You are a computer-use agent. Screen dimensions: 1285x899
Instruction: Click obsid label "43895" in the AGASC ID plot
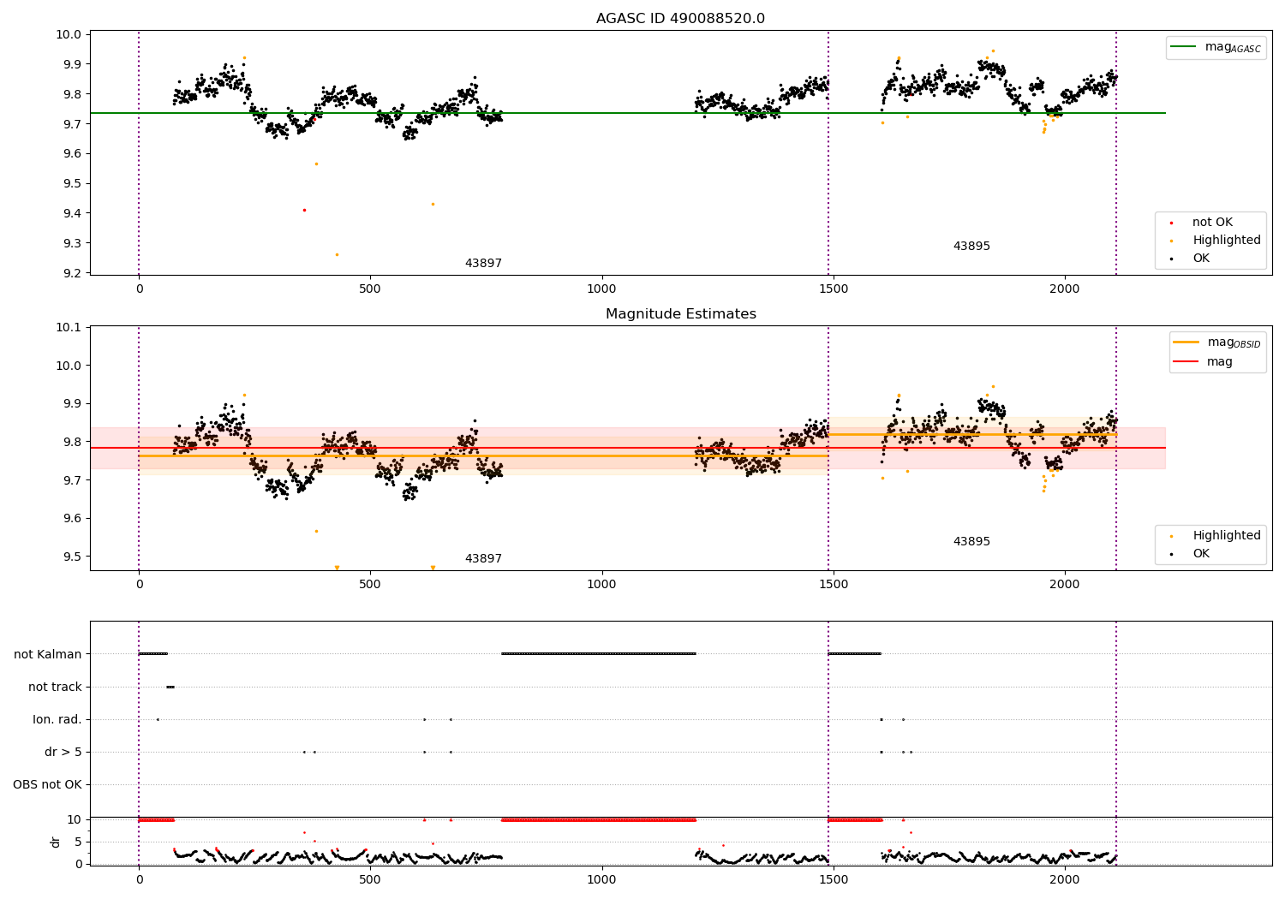(x=971, y=247)
